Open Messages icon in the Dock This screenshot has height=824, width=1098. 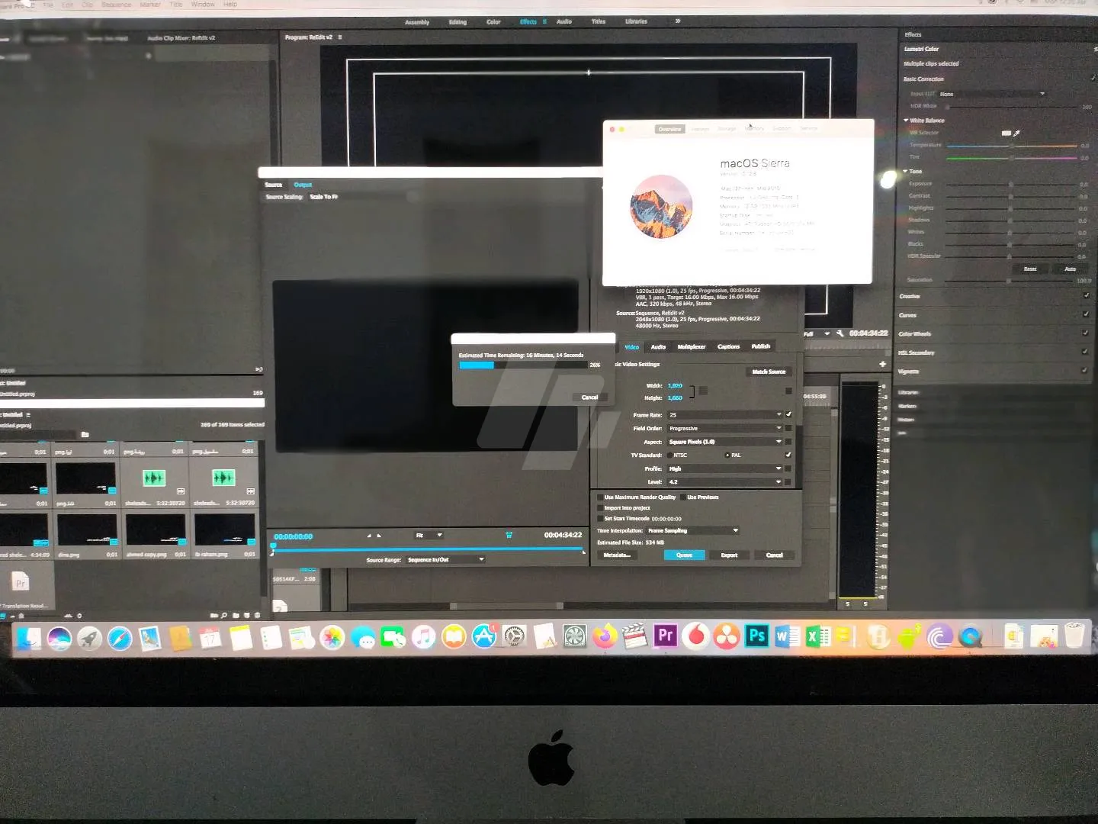pos(364,638)
